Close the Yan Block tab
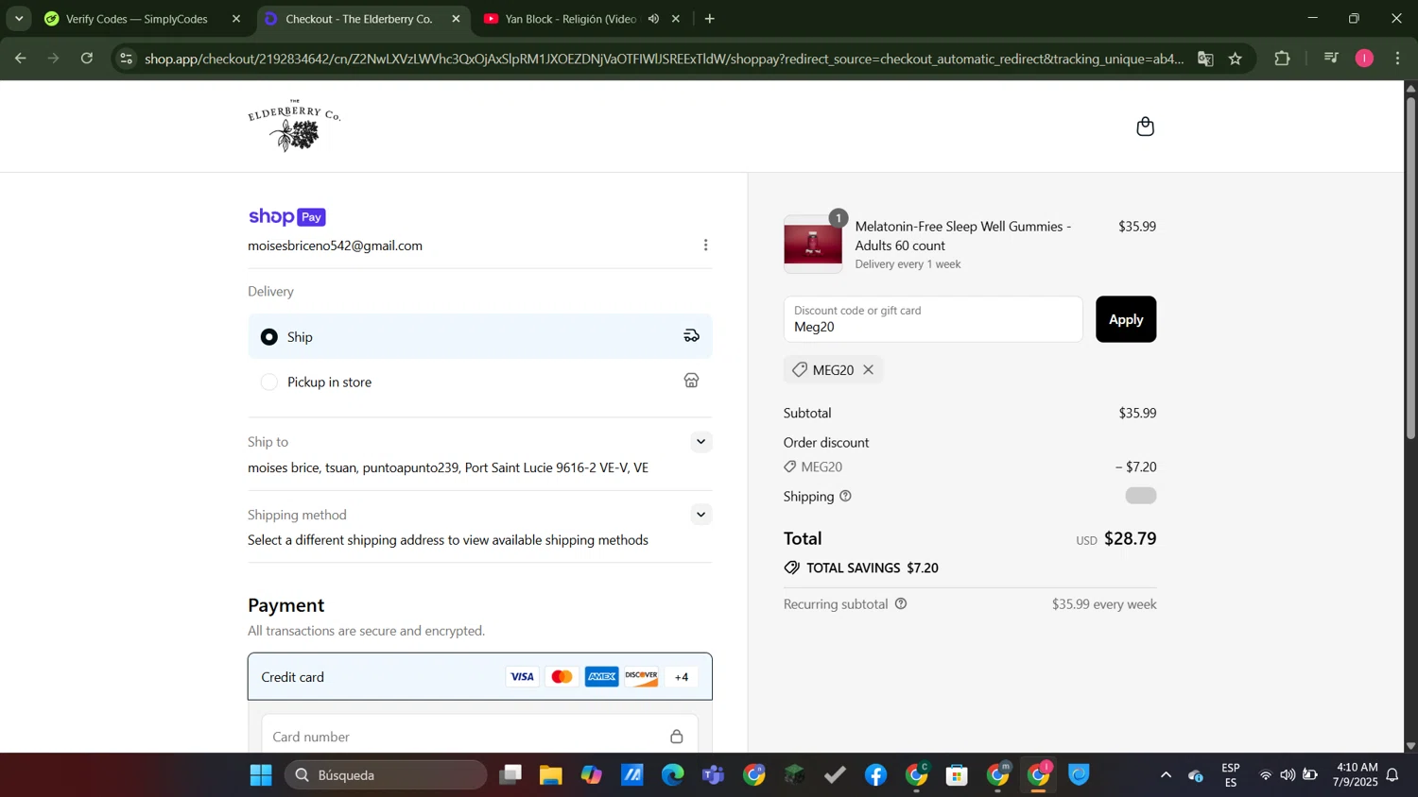The image size is (1418, 797). (676, 19)
